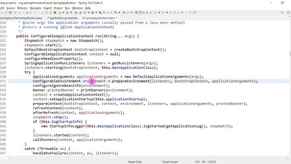The image size is (291, 164).
Task: Toggle the breadcrumb button left of highlighted toggle
Action: pyautogui.click(x=136, y=13)
